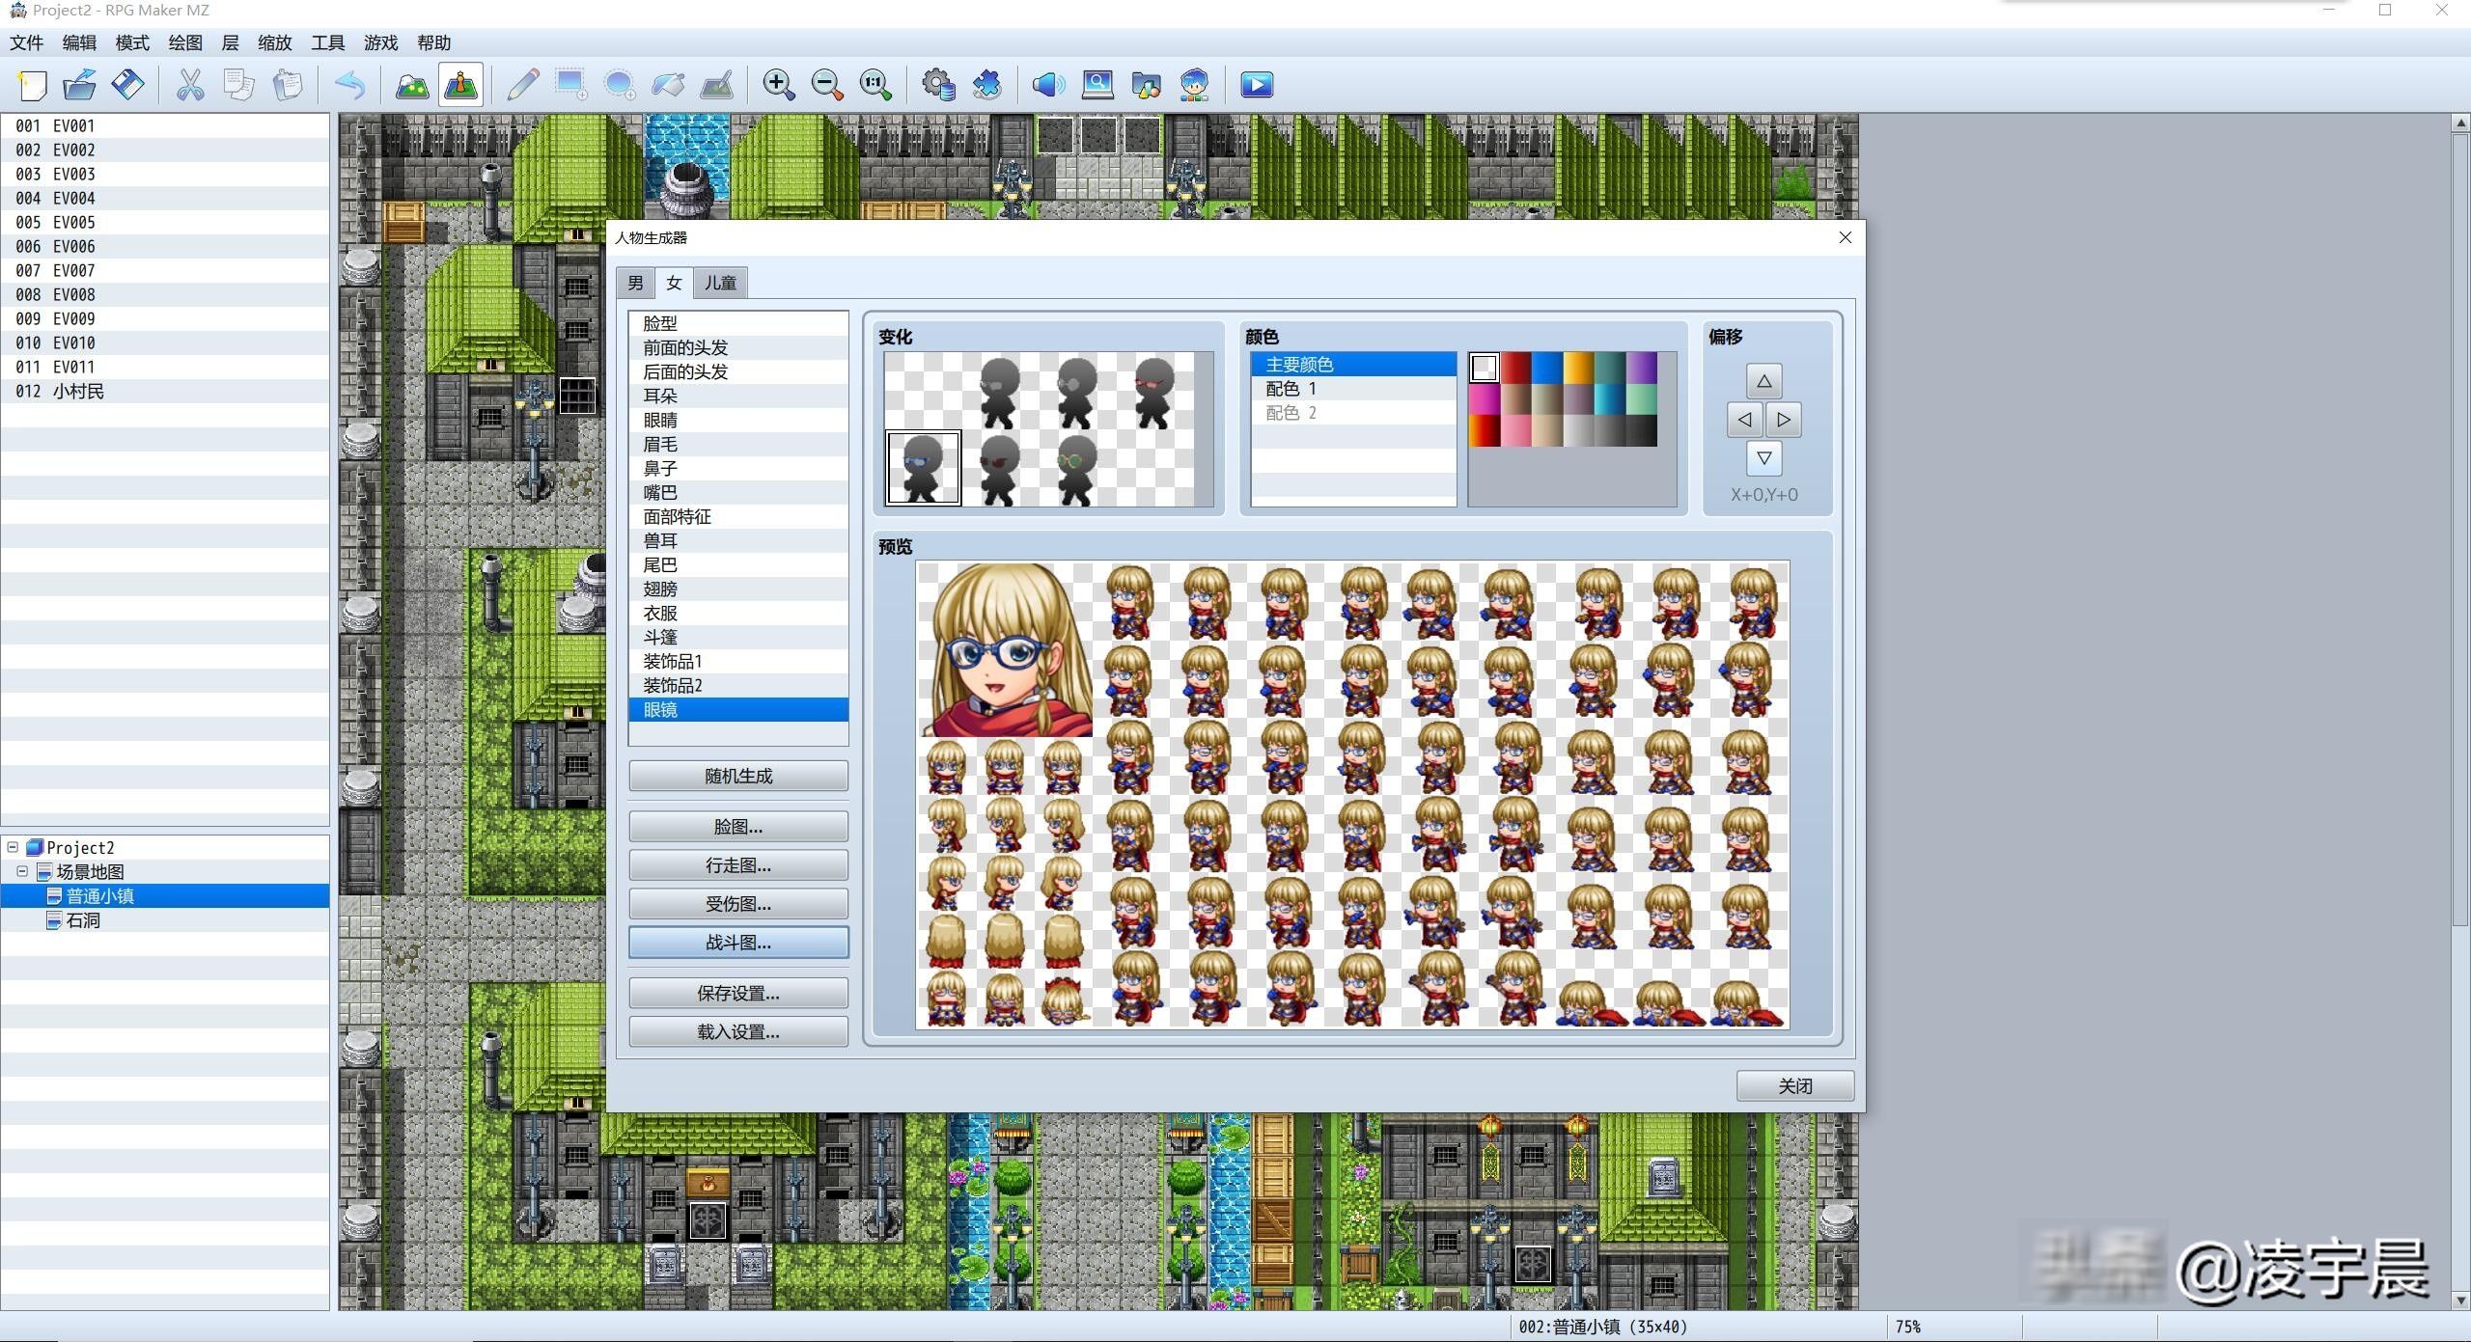Open the Database via gear toolbar icon

point(939,84)
